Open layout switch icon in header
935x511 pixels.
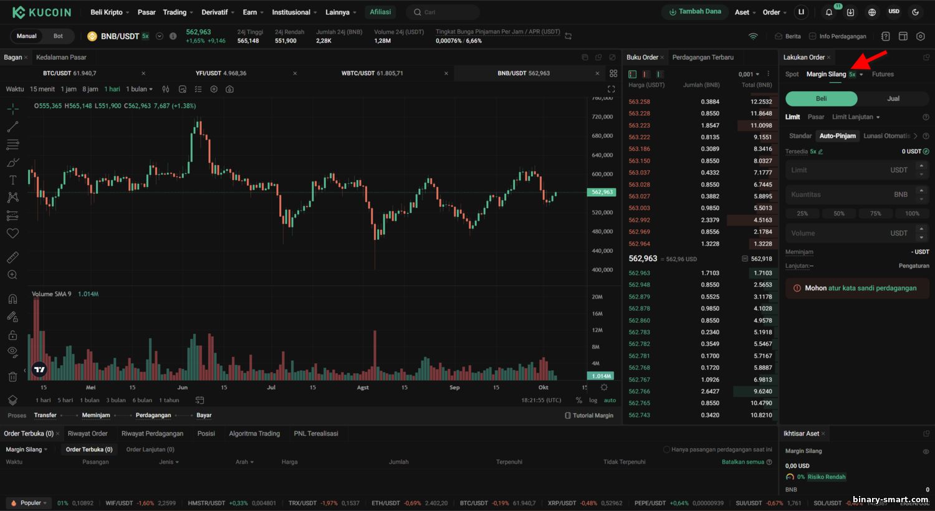903,36
